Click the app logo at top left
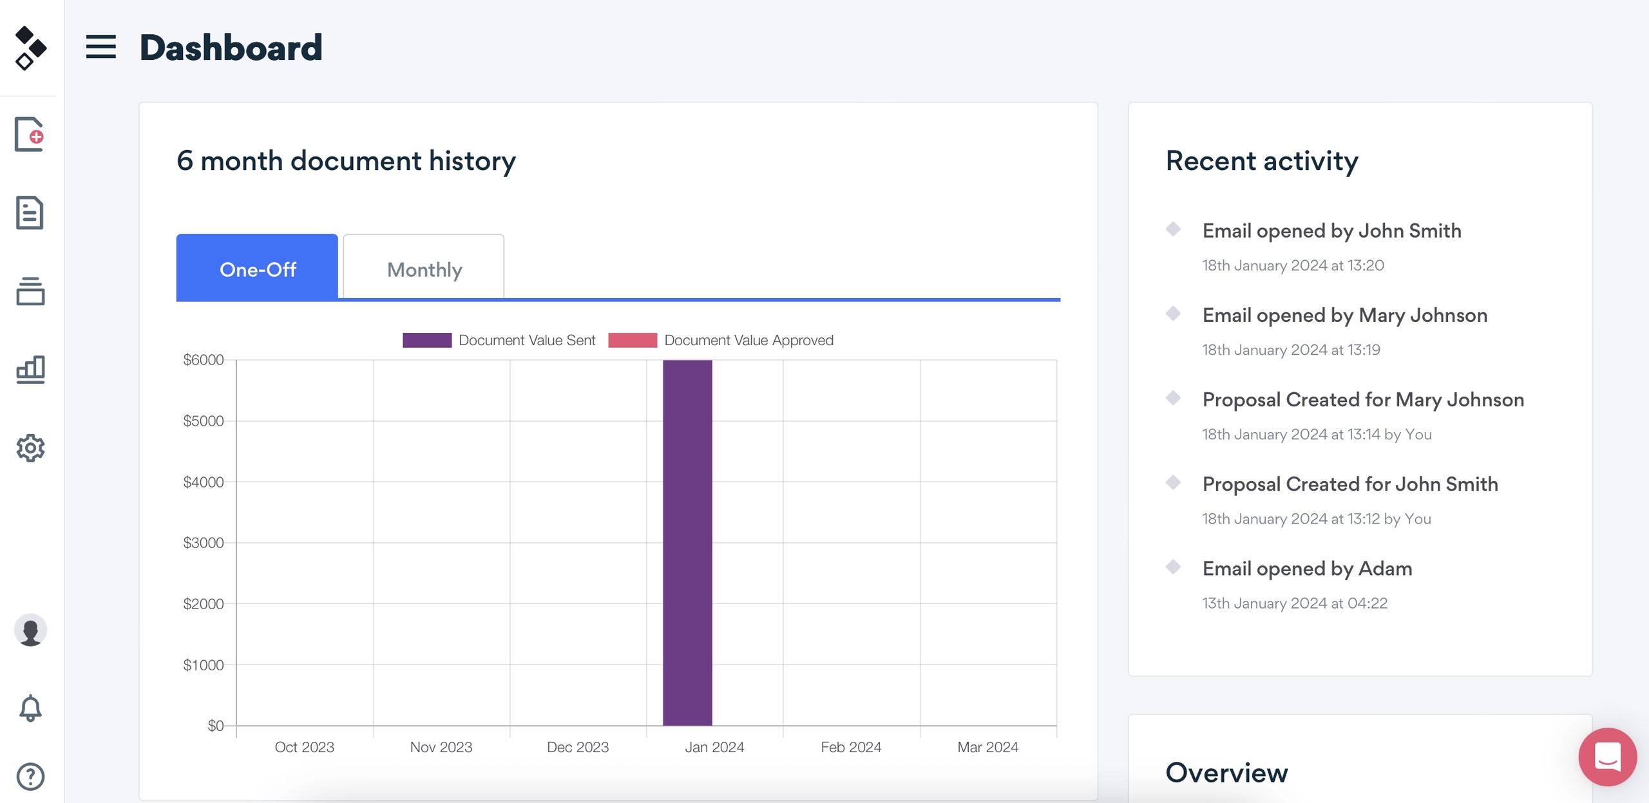 pyautogui.click(x=29, y=48)
